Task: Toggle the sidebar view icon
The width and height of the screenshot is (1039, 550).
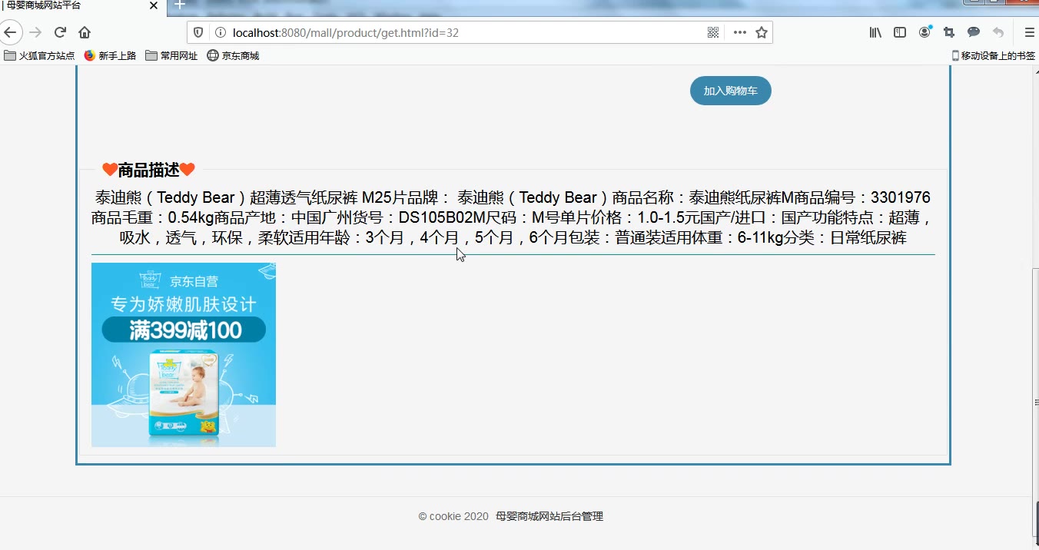Action: pos(900,32)
